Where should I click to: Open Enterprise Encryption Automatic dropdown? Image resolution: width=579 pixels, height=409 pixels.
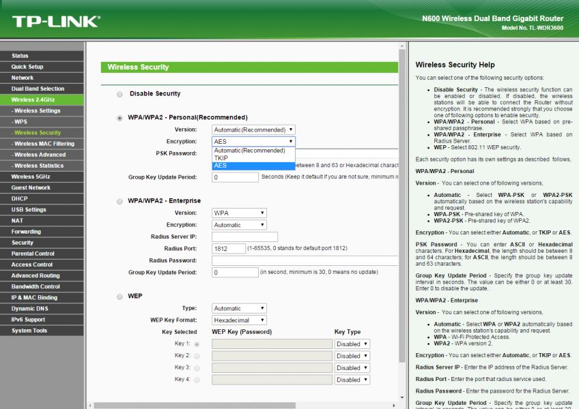click(x=239, y=225)
